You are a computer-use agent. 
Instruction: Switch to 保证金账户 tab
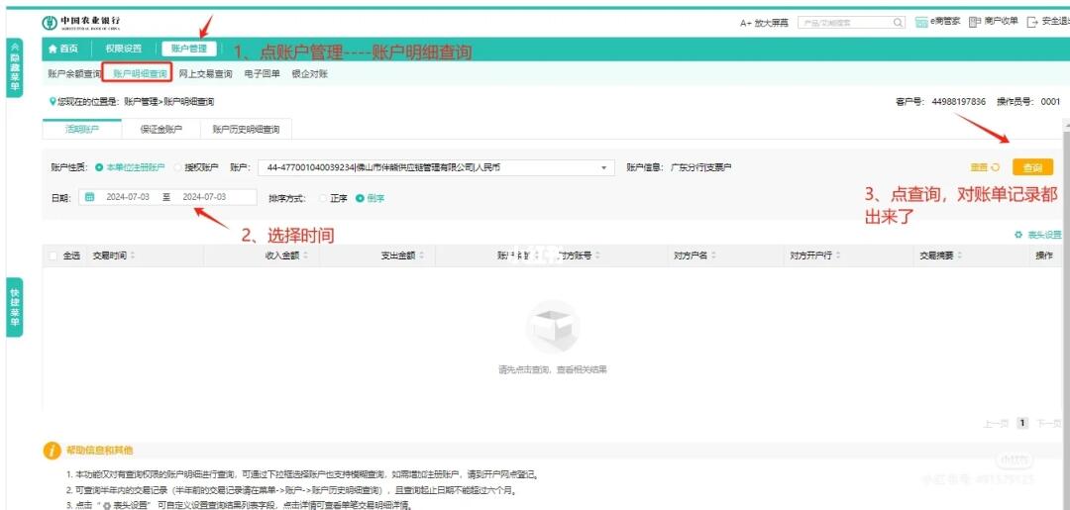[161, 129]
